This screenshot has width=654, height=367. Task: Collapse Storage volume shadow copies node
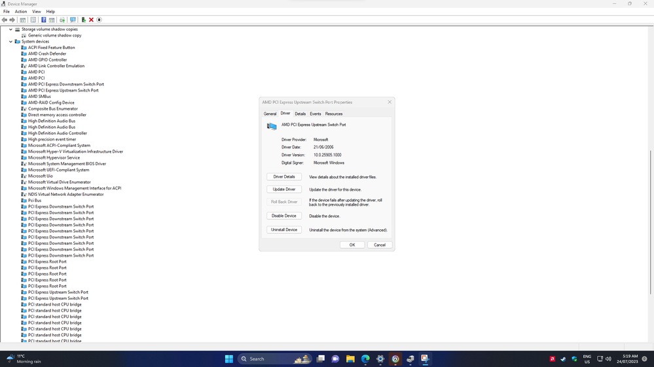11,29
